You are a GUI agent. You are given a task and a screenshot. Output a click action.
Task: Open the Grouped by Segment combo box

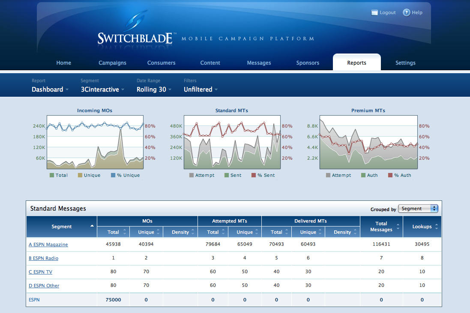418,209
